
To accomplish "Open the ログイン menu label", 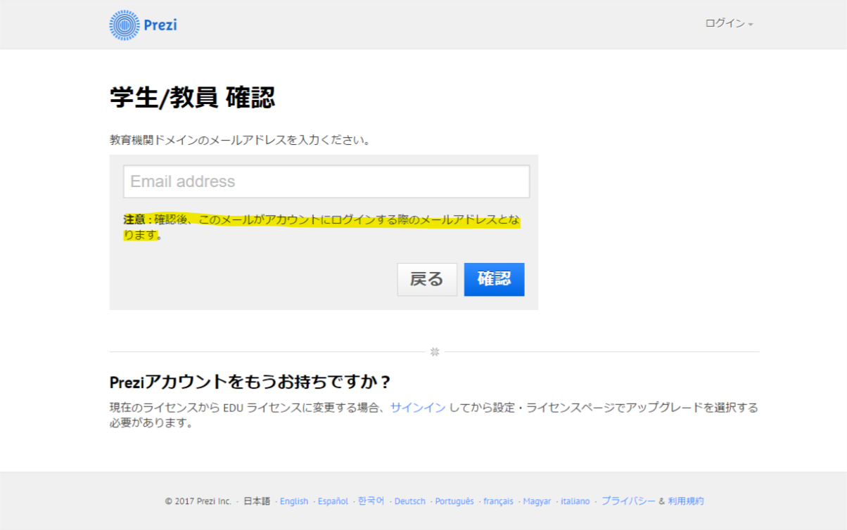I will tap(725, 23).
